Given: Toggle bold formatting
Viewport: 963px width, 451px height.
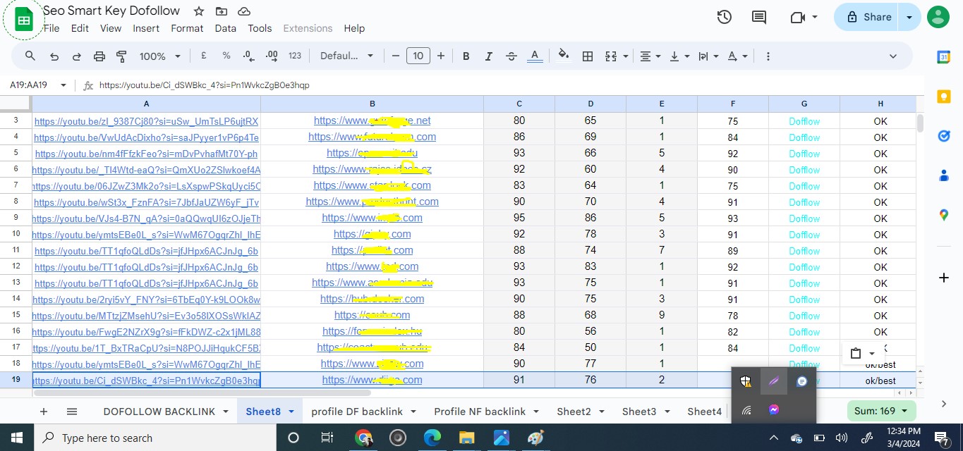Looking at the screenshot, I should [466, 56].
